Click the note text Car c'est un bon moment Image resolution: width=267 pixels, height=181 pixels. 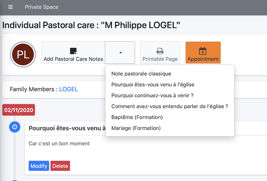click(x=59, y=143)
